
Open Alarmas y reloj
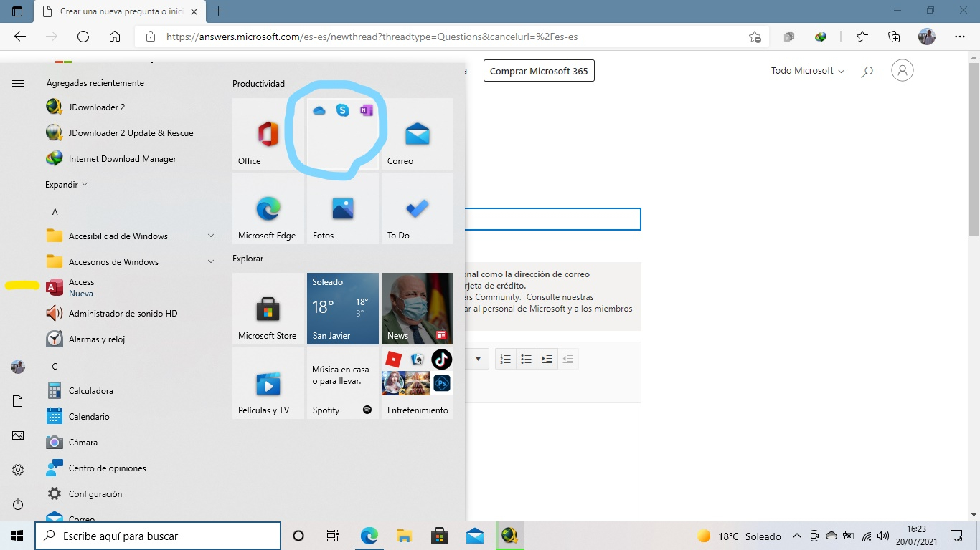click(130, 339)
